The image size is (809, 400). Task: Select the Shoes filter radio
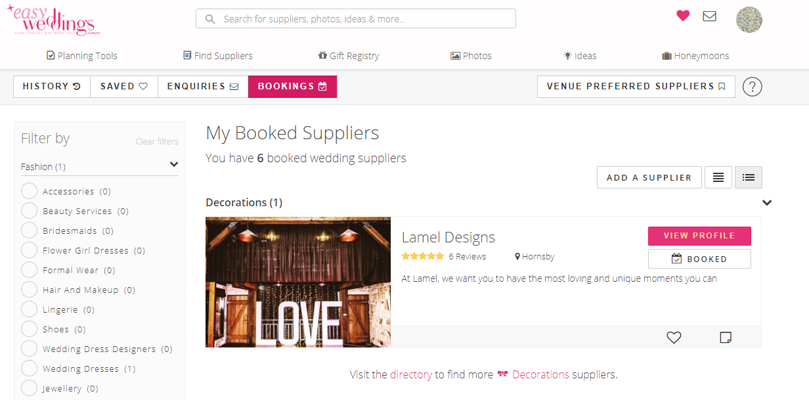click(x=30, y=329)
